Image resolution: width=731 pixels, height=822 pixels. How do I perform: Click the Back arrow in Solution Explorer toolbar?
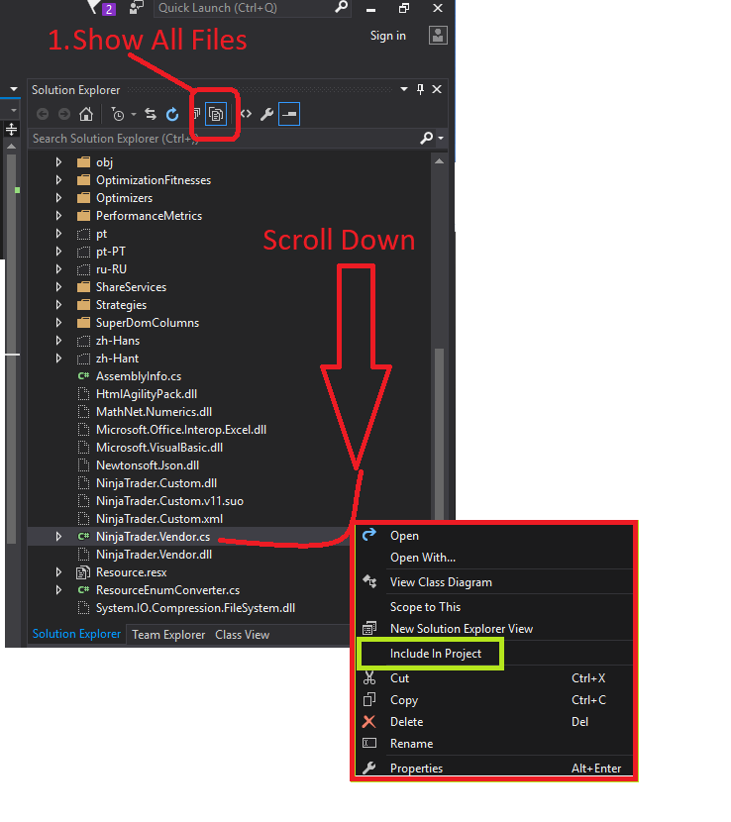click(43, 114)
